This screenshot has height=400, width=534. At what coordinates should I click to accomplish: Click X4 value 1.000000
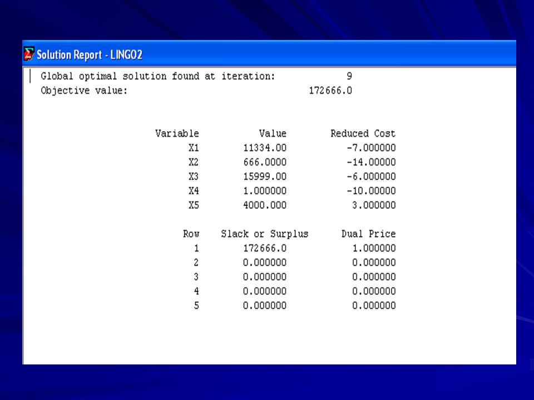(265, 191)
